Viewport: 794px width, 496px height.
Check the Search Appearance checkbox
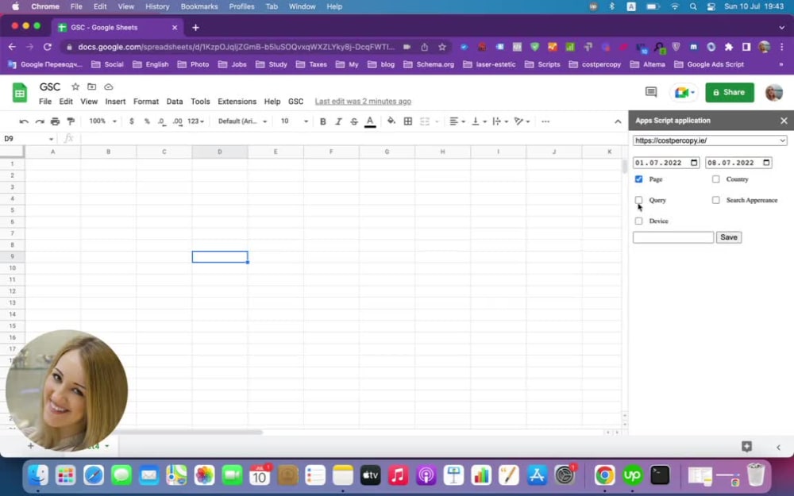pyautogui.click(x=715, y=200)
